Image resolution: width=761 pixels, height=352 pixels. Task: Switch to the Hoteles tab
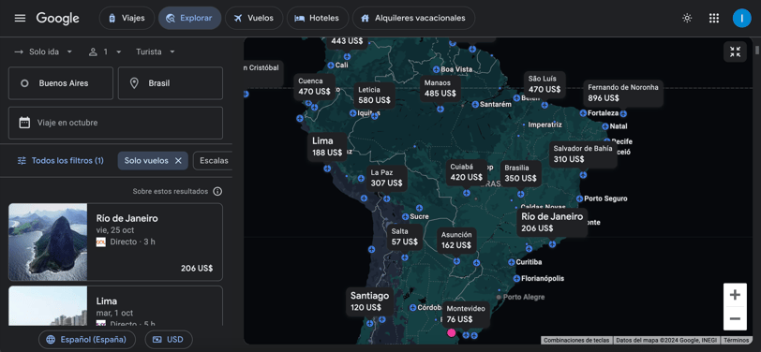tap(318, 18)
